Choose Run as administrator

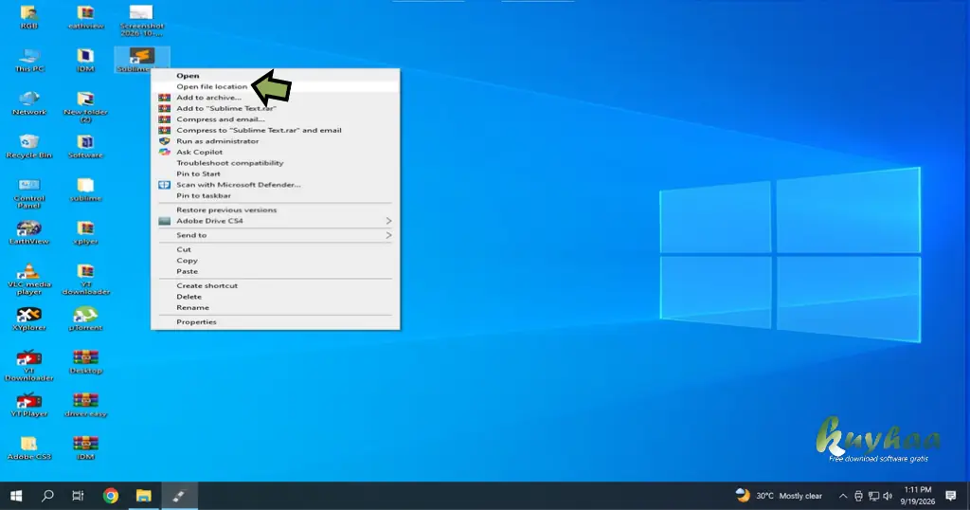click(276, 141)
